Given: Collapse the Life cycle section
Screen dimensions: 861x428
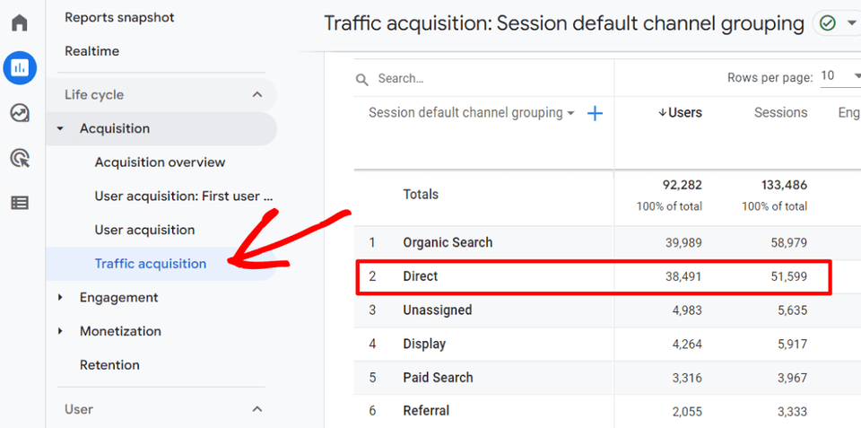Looking at the screenshot, I should click(257, 95).
